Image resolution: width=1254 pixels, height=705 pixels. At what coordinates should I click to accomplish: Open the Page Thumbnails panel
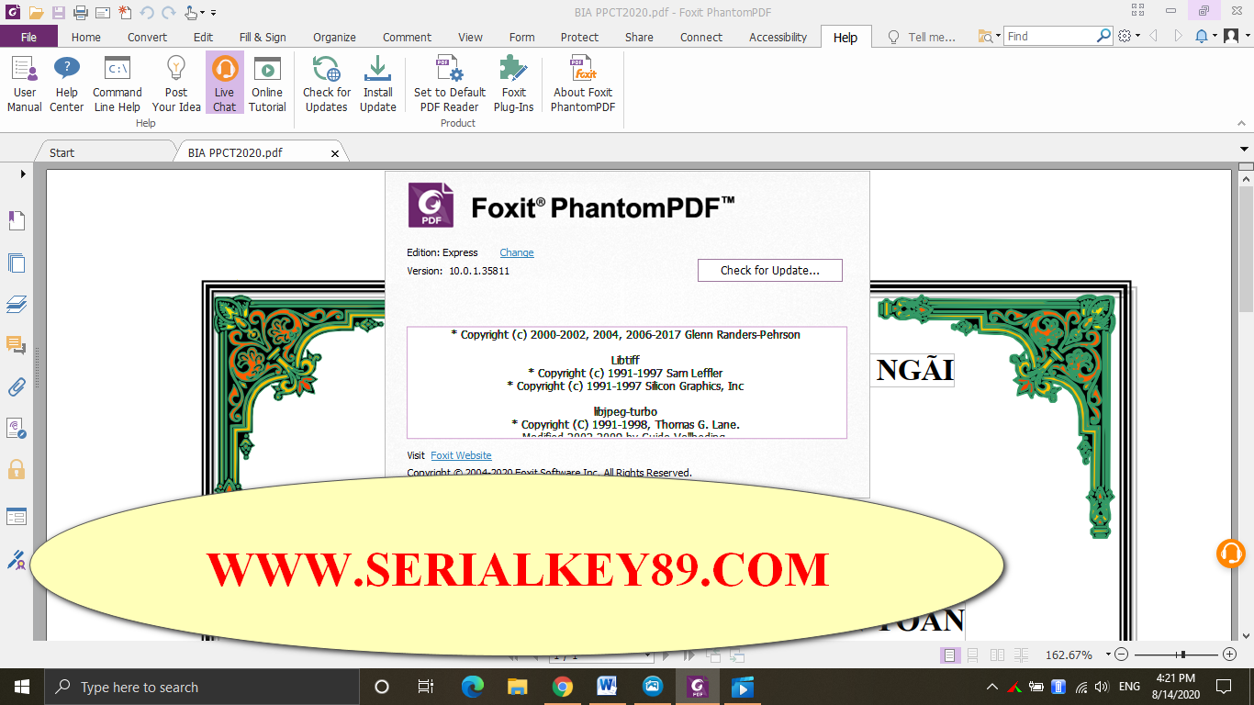tap(17, 263)
